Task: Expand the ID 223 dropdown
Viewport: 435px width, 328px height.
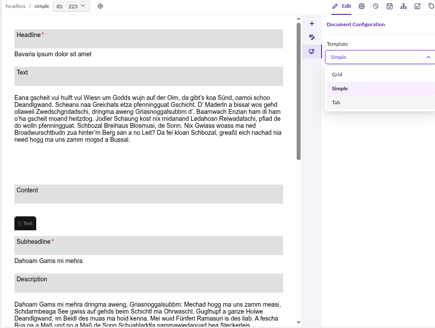Action: click(71, 6)
